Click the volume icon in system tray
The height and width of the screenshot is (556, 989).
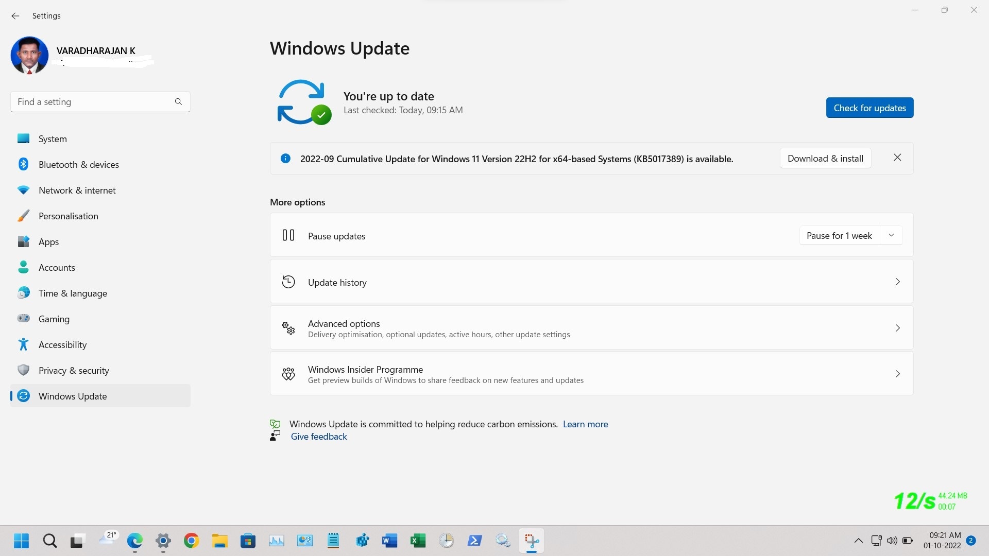tap(892, 541)
